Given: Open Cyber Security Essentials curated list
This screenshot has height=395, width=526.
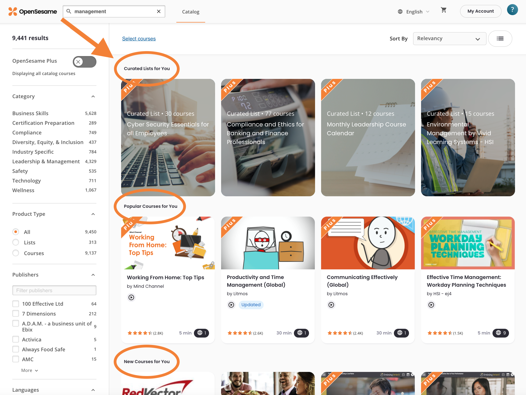Looking at the screenshot, I should click(x=168, y=137).
